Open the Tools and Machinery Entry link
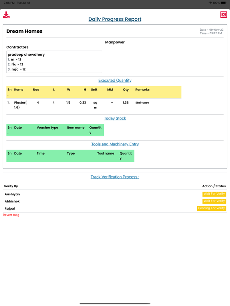Viewport: 230px width, 306px height. (115, 144)
